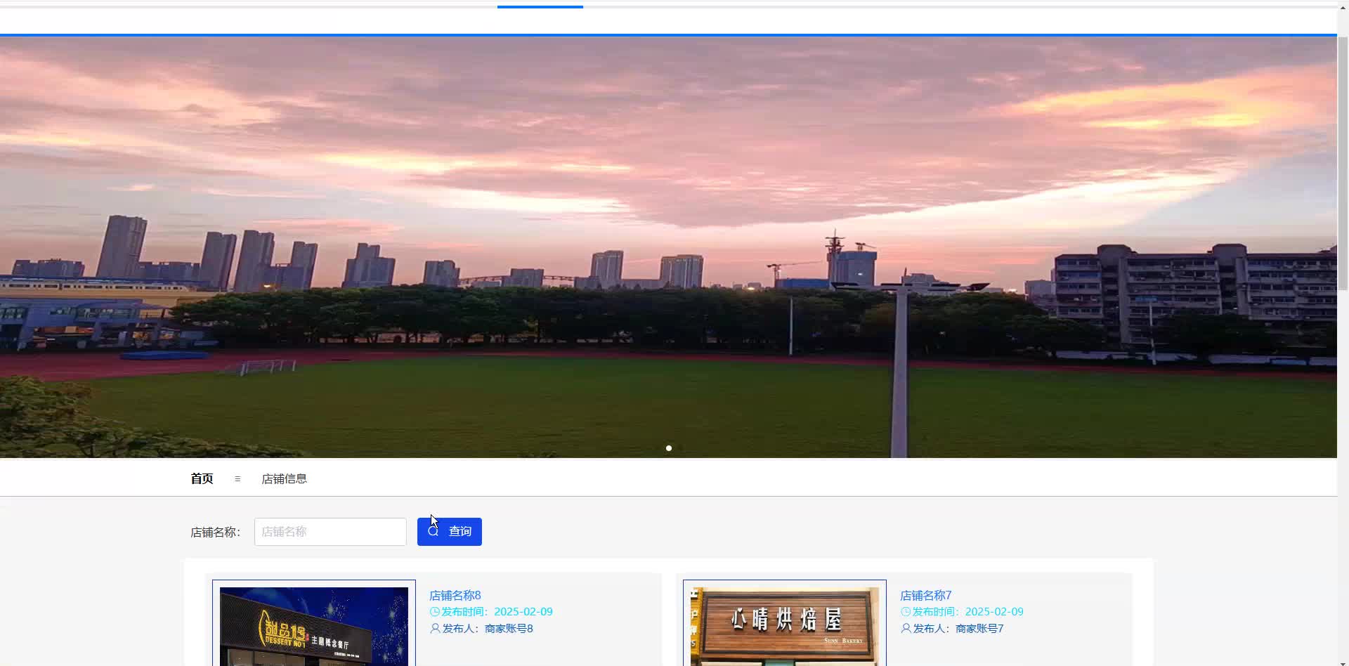Select the active blue navigation tab at the top
Screen dimensions: 1349x666
(540, 6)
